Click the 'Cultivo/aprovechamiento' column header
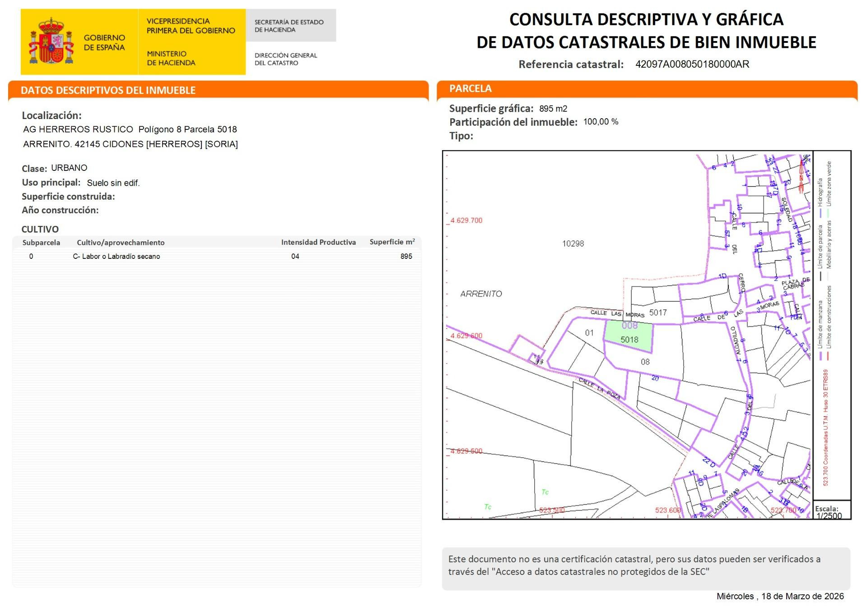The height and width of the screenshot is (611, 867). click(121, 243)
